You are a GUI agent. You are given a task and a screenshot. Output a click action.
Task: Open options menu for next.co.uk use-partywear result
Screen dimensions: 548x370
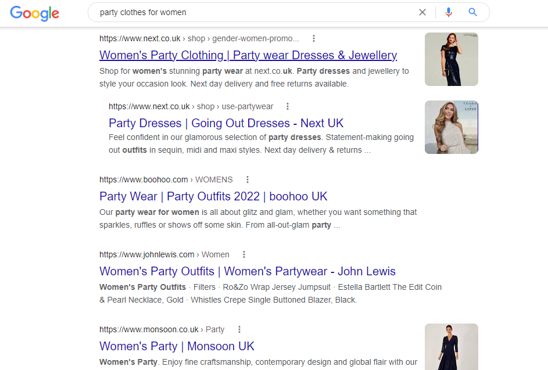(x=287, y=106)
